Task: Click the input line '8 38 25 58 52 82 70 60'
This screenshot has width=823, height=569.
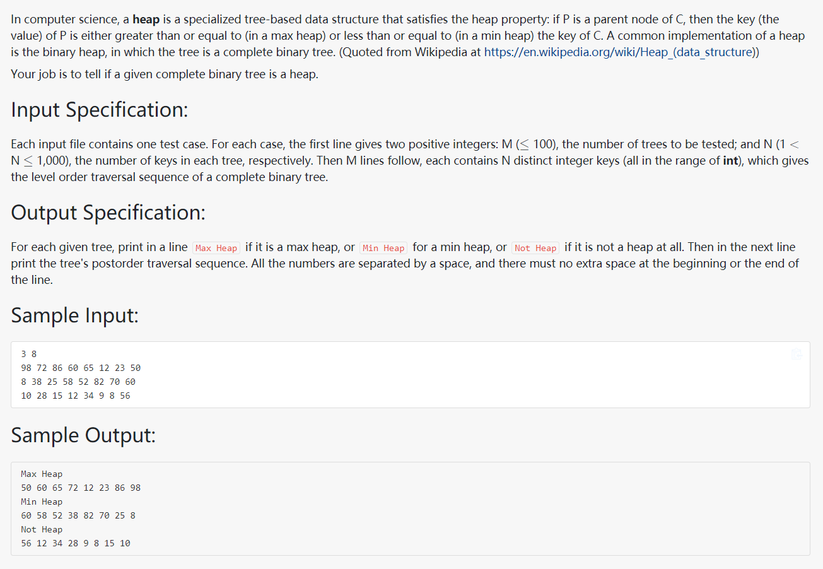Action: point(78,382)
